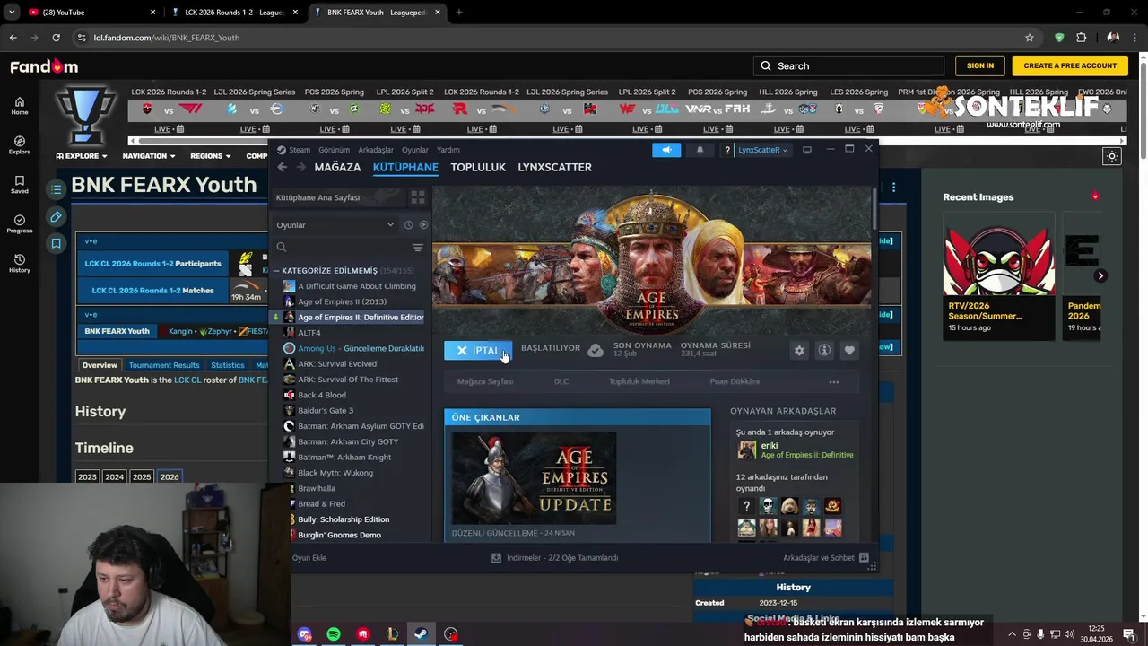The height and width of the screenshot is (646, 1148).
Task: Click Fandom Search field
Action: (848, 65)
